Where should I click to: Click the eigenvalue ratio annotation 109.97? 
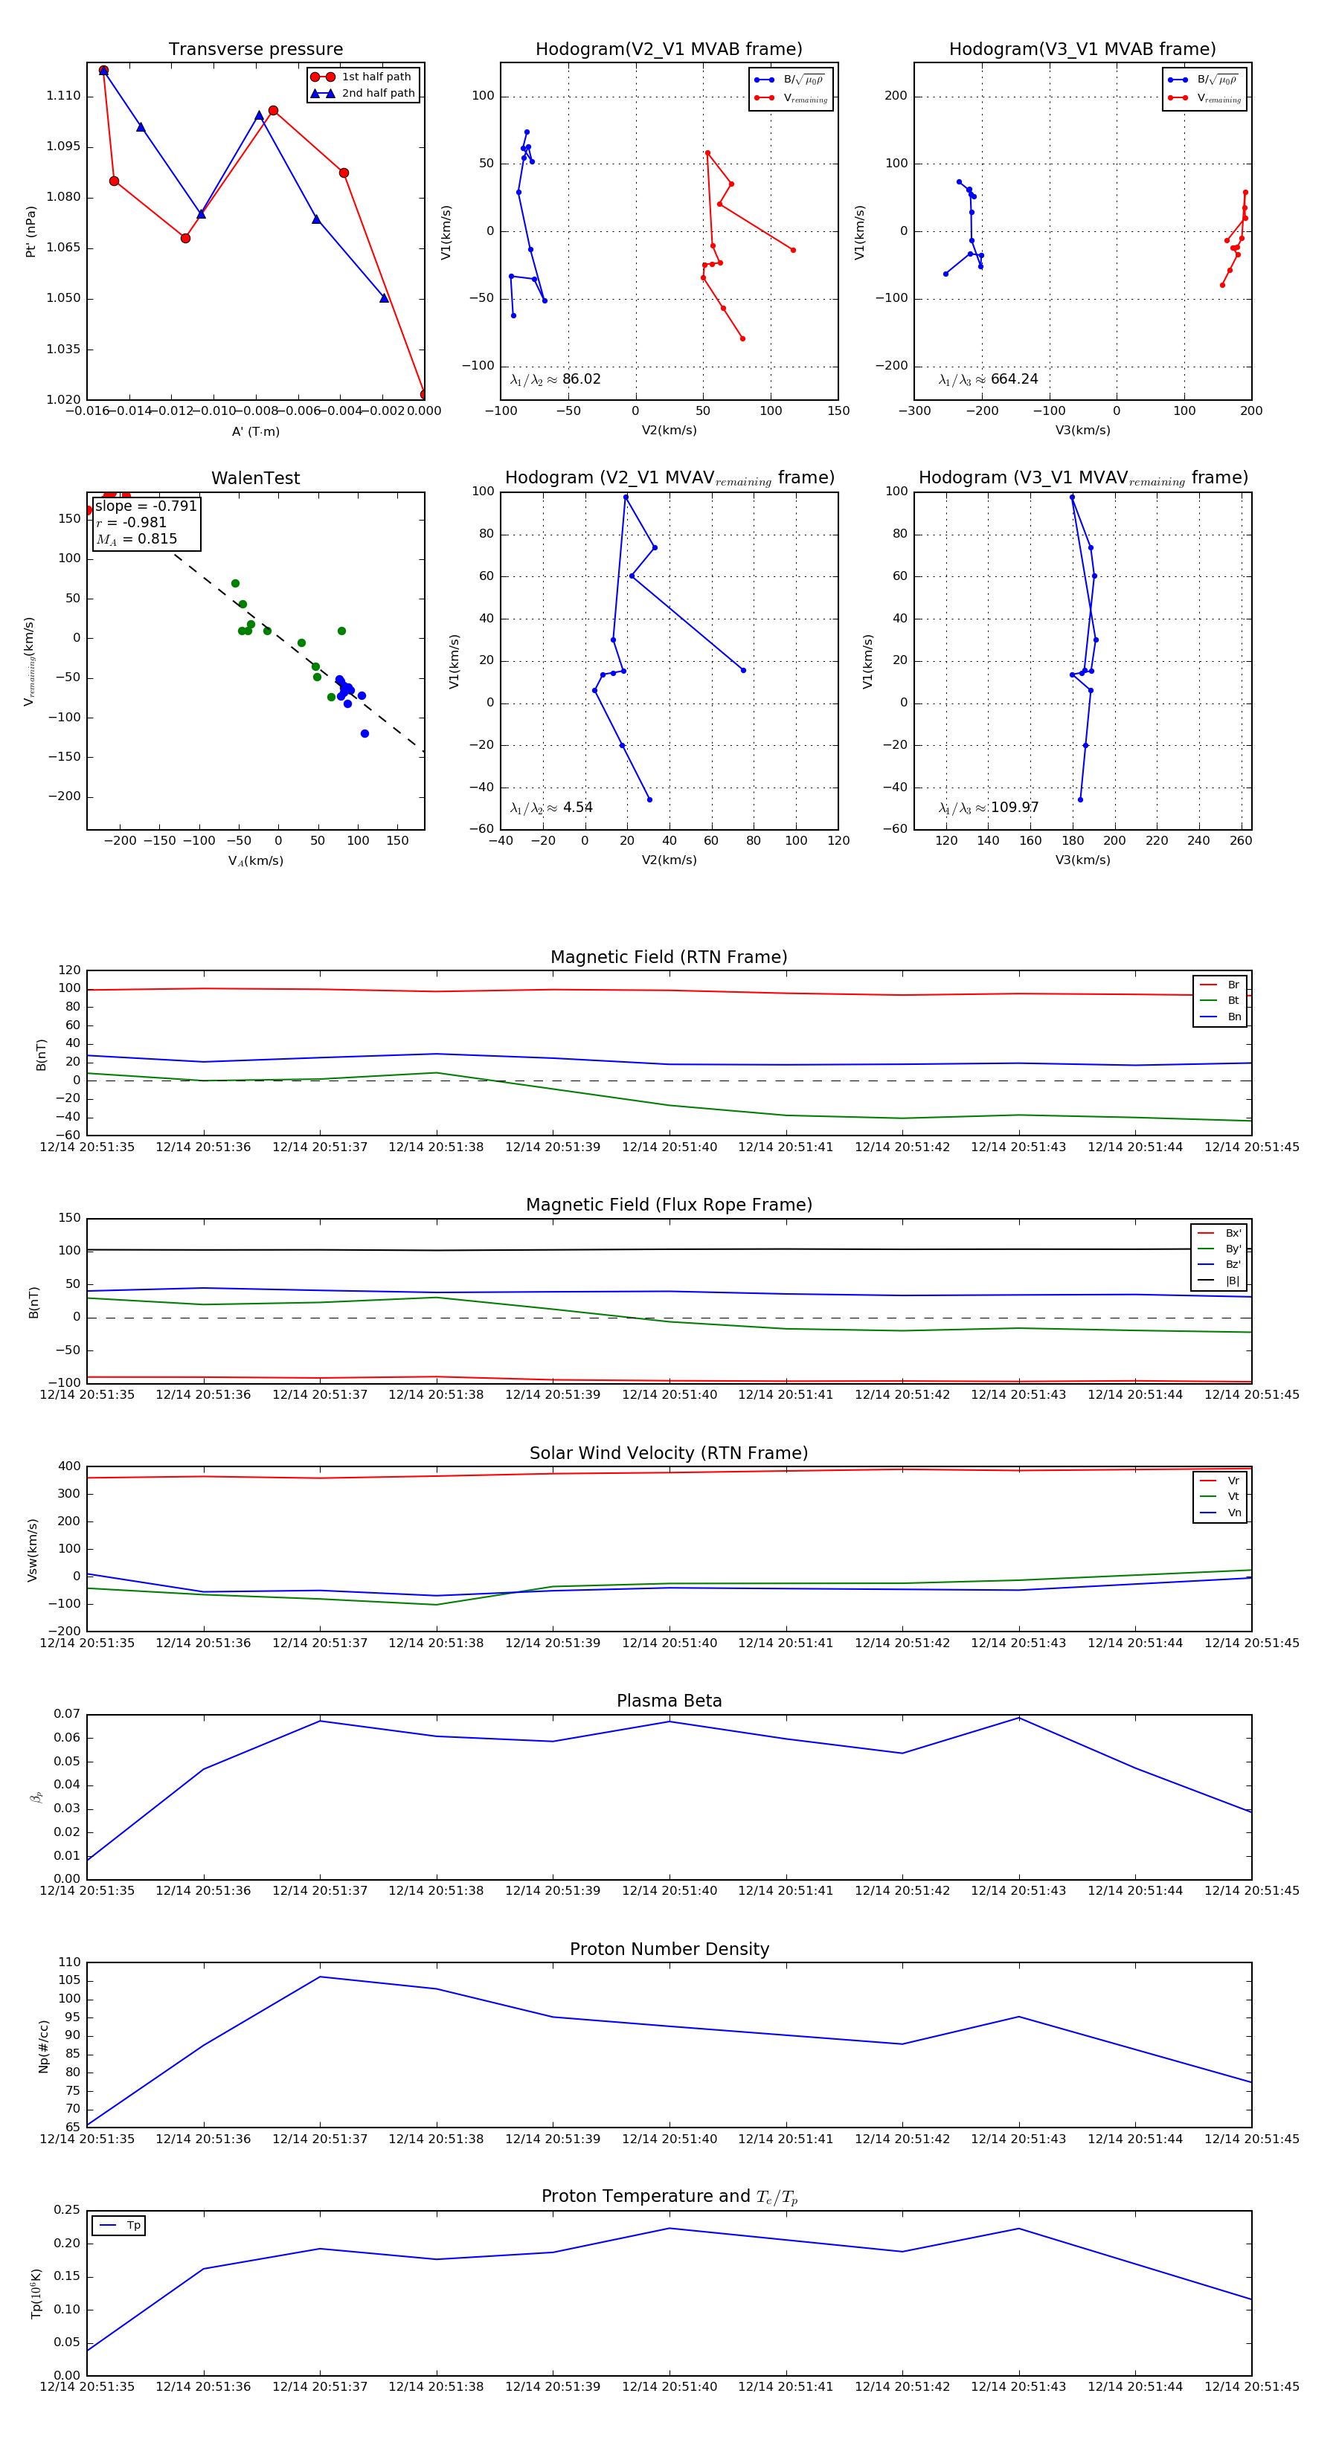pos(989,808)
